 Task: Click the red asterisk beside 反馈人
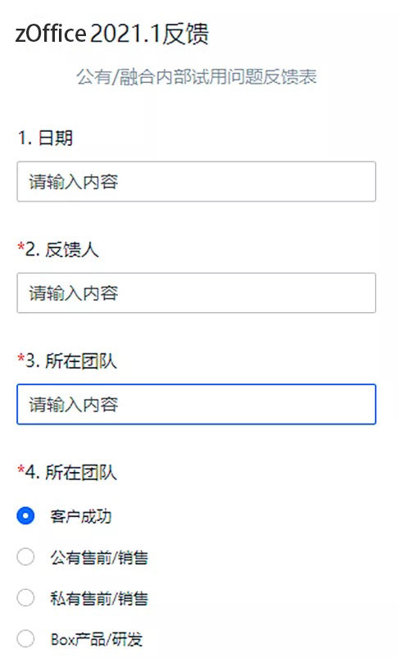pyautogui.click(x=21, y=247)
